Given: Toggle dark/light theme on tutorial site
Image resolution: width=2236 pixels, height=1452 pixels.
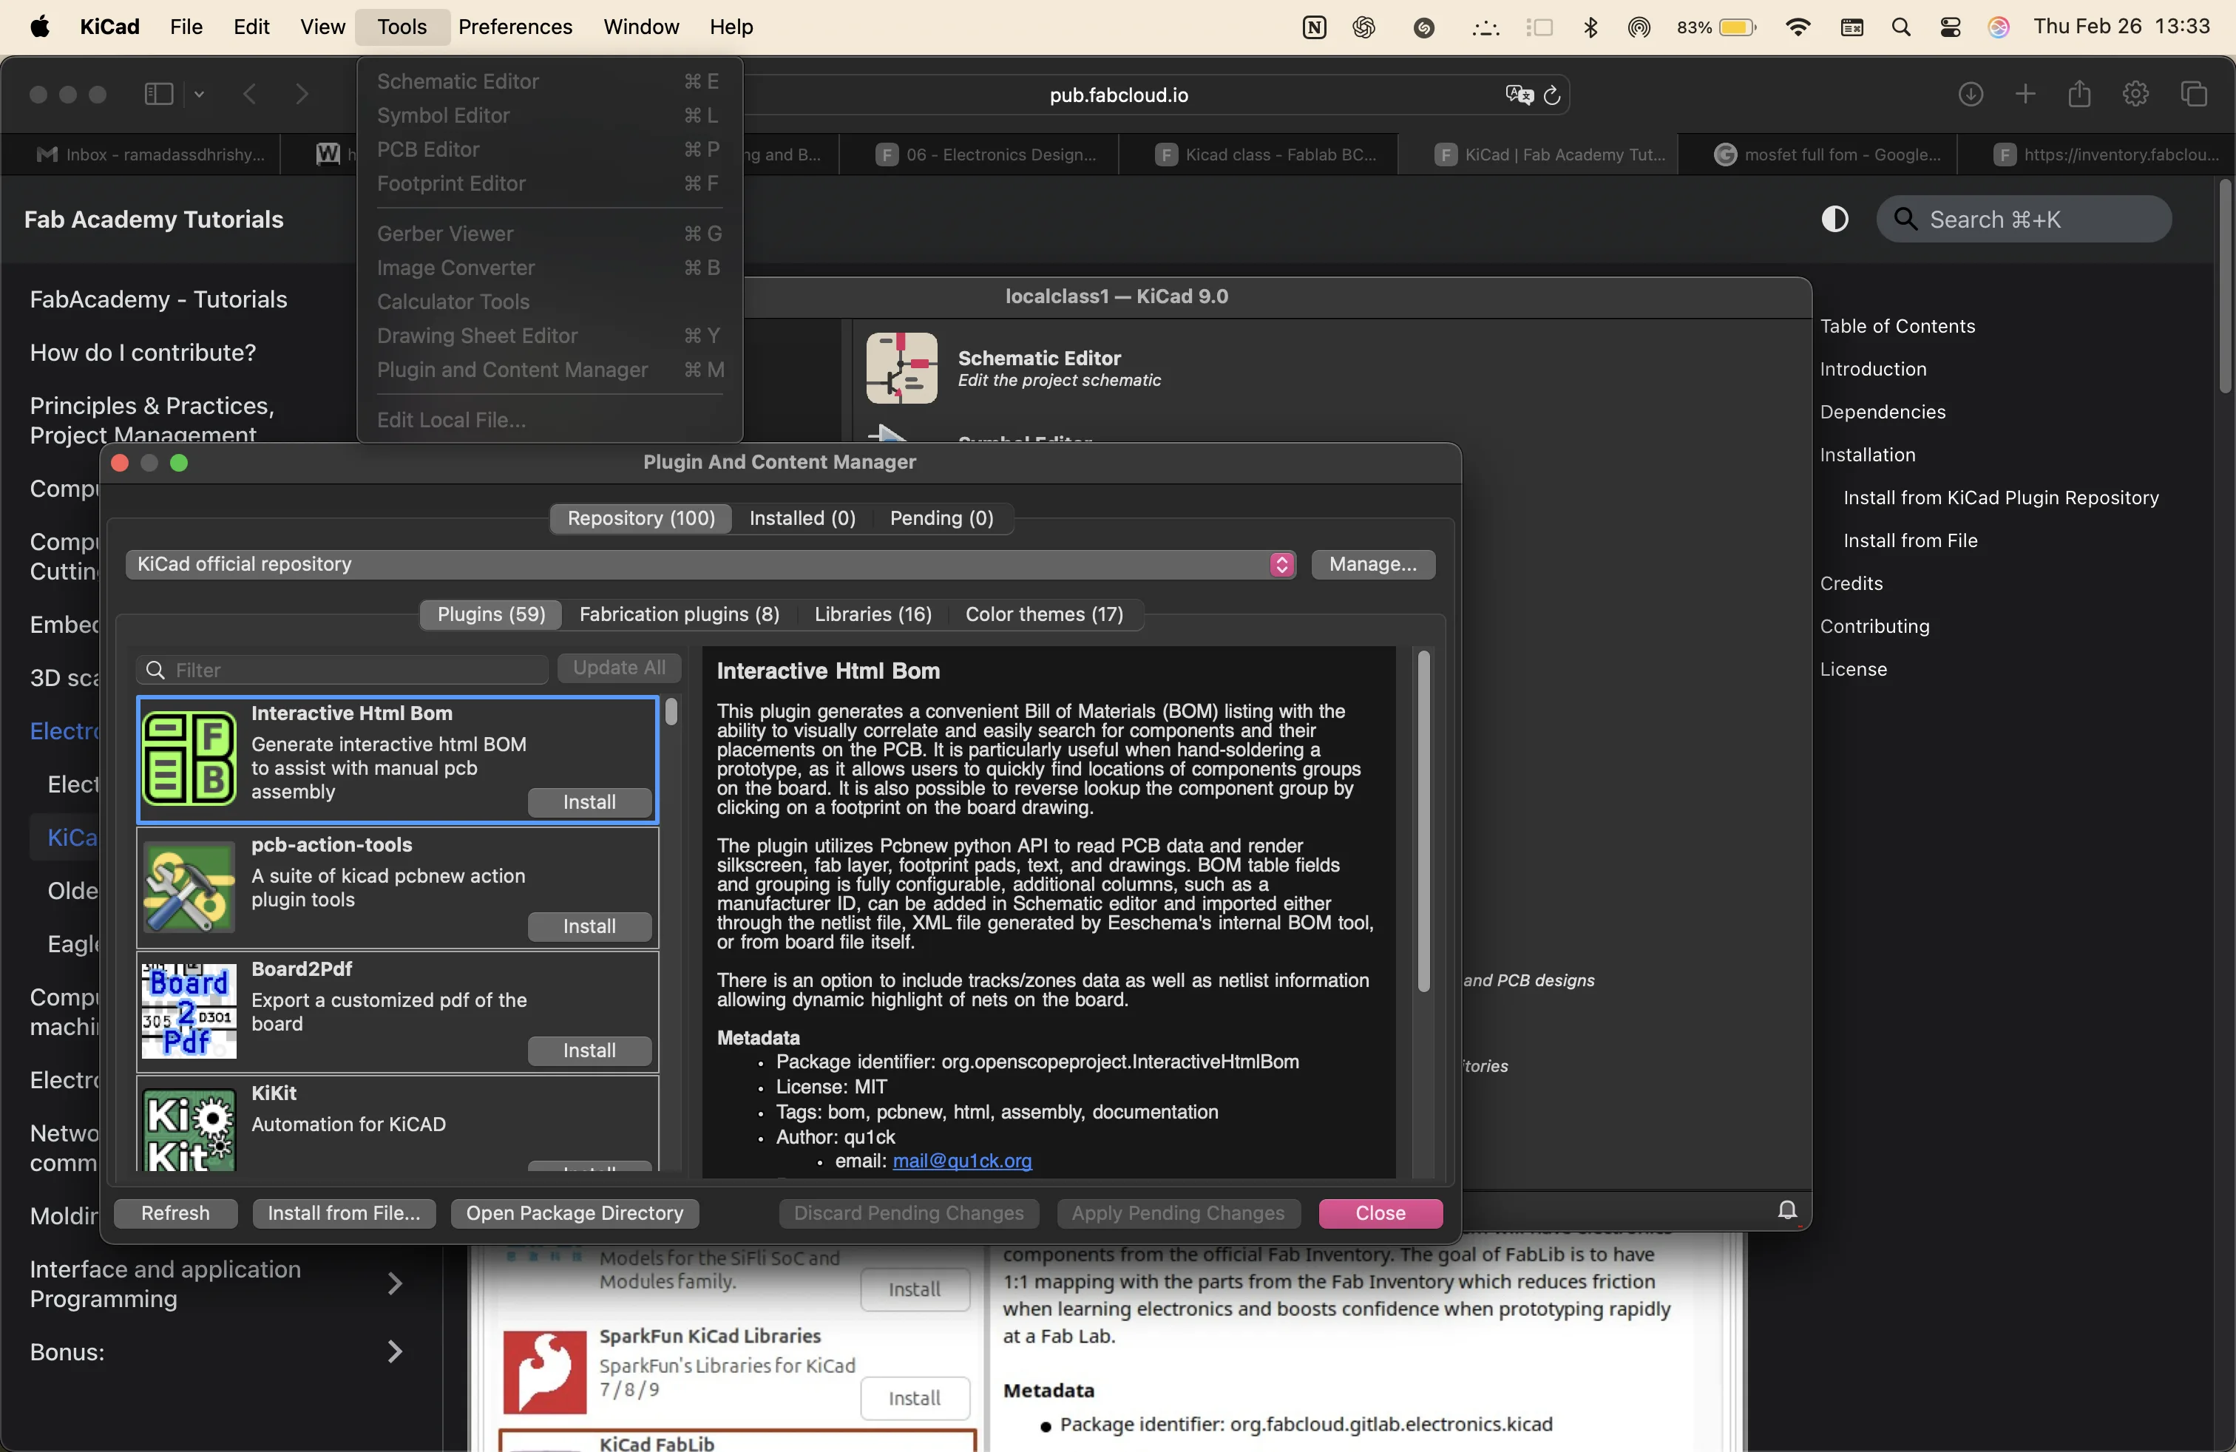Looking at the screenshot, I should tap(1834, 219).
